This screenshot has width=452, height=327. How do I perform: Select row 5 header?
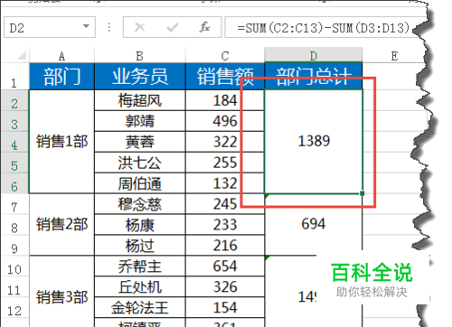[x=14, y=163]
